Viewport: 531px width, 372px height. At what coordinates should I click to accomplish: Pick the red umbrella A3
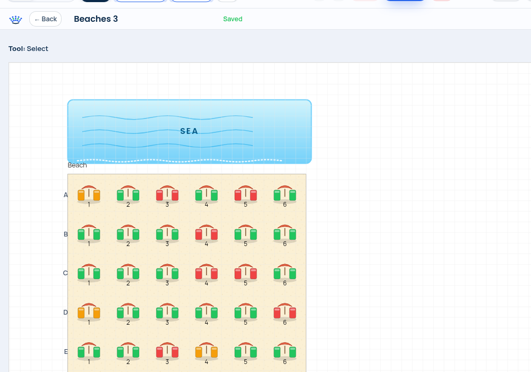click(167, 195)
